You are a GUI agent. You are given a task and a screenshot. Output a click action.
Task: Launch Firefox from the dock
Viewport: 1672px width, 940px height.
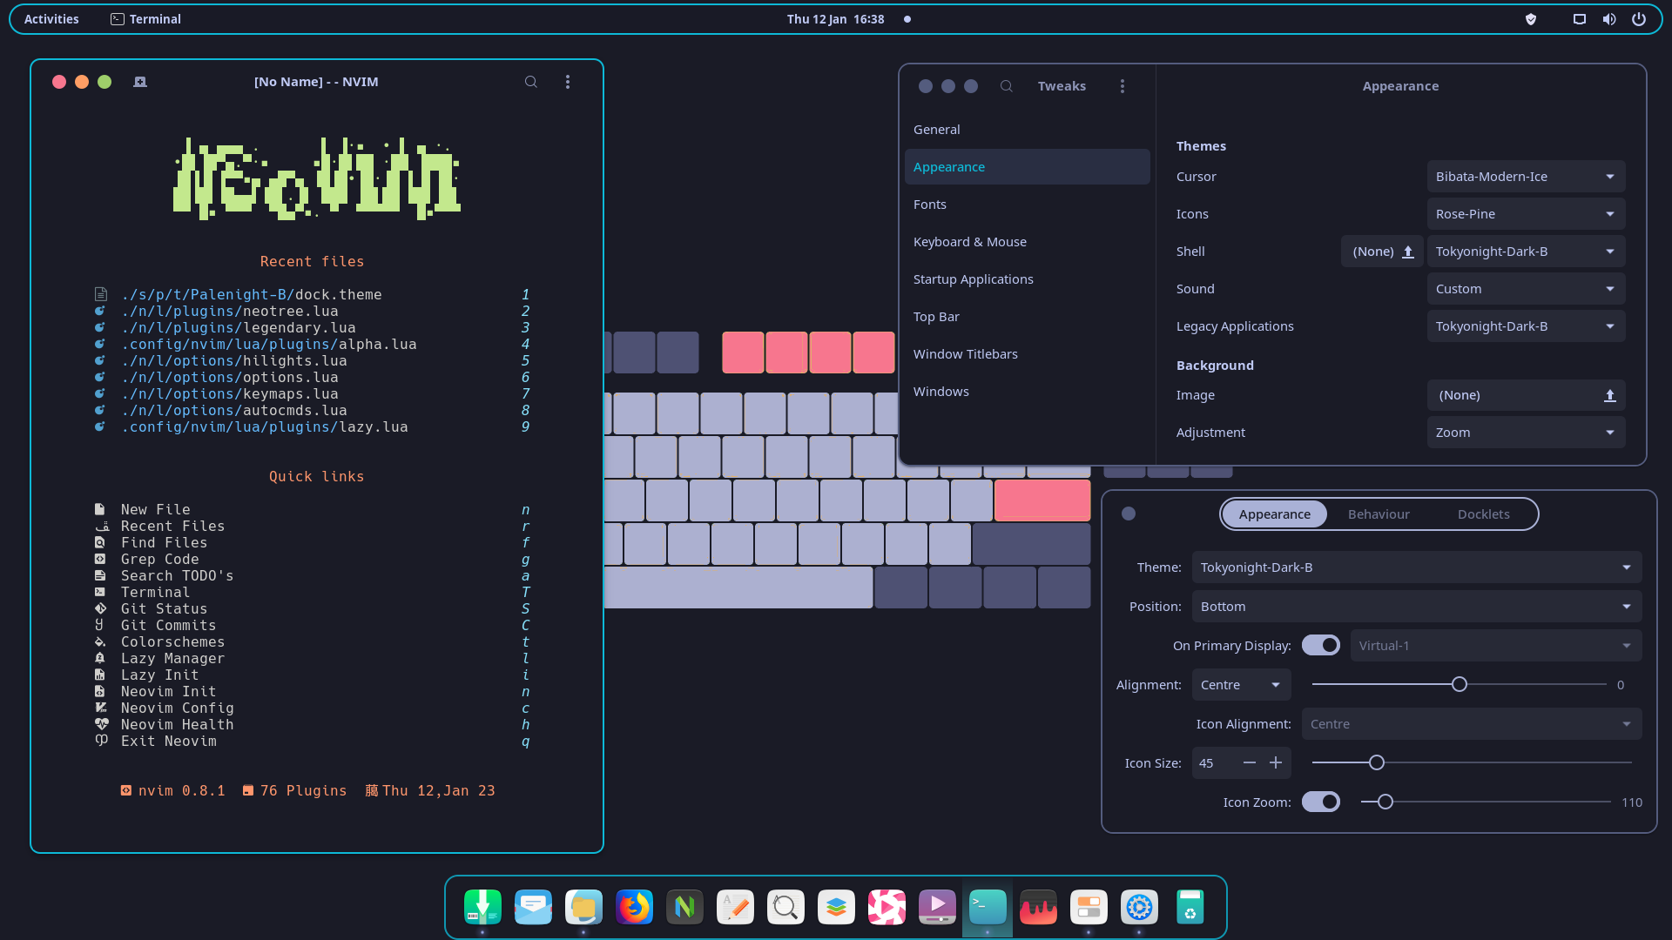tap(634, 907)
